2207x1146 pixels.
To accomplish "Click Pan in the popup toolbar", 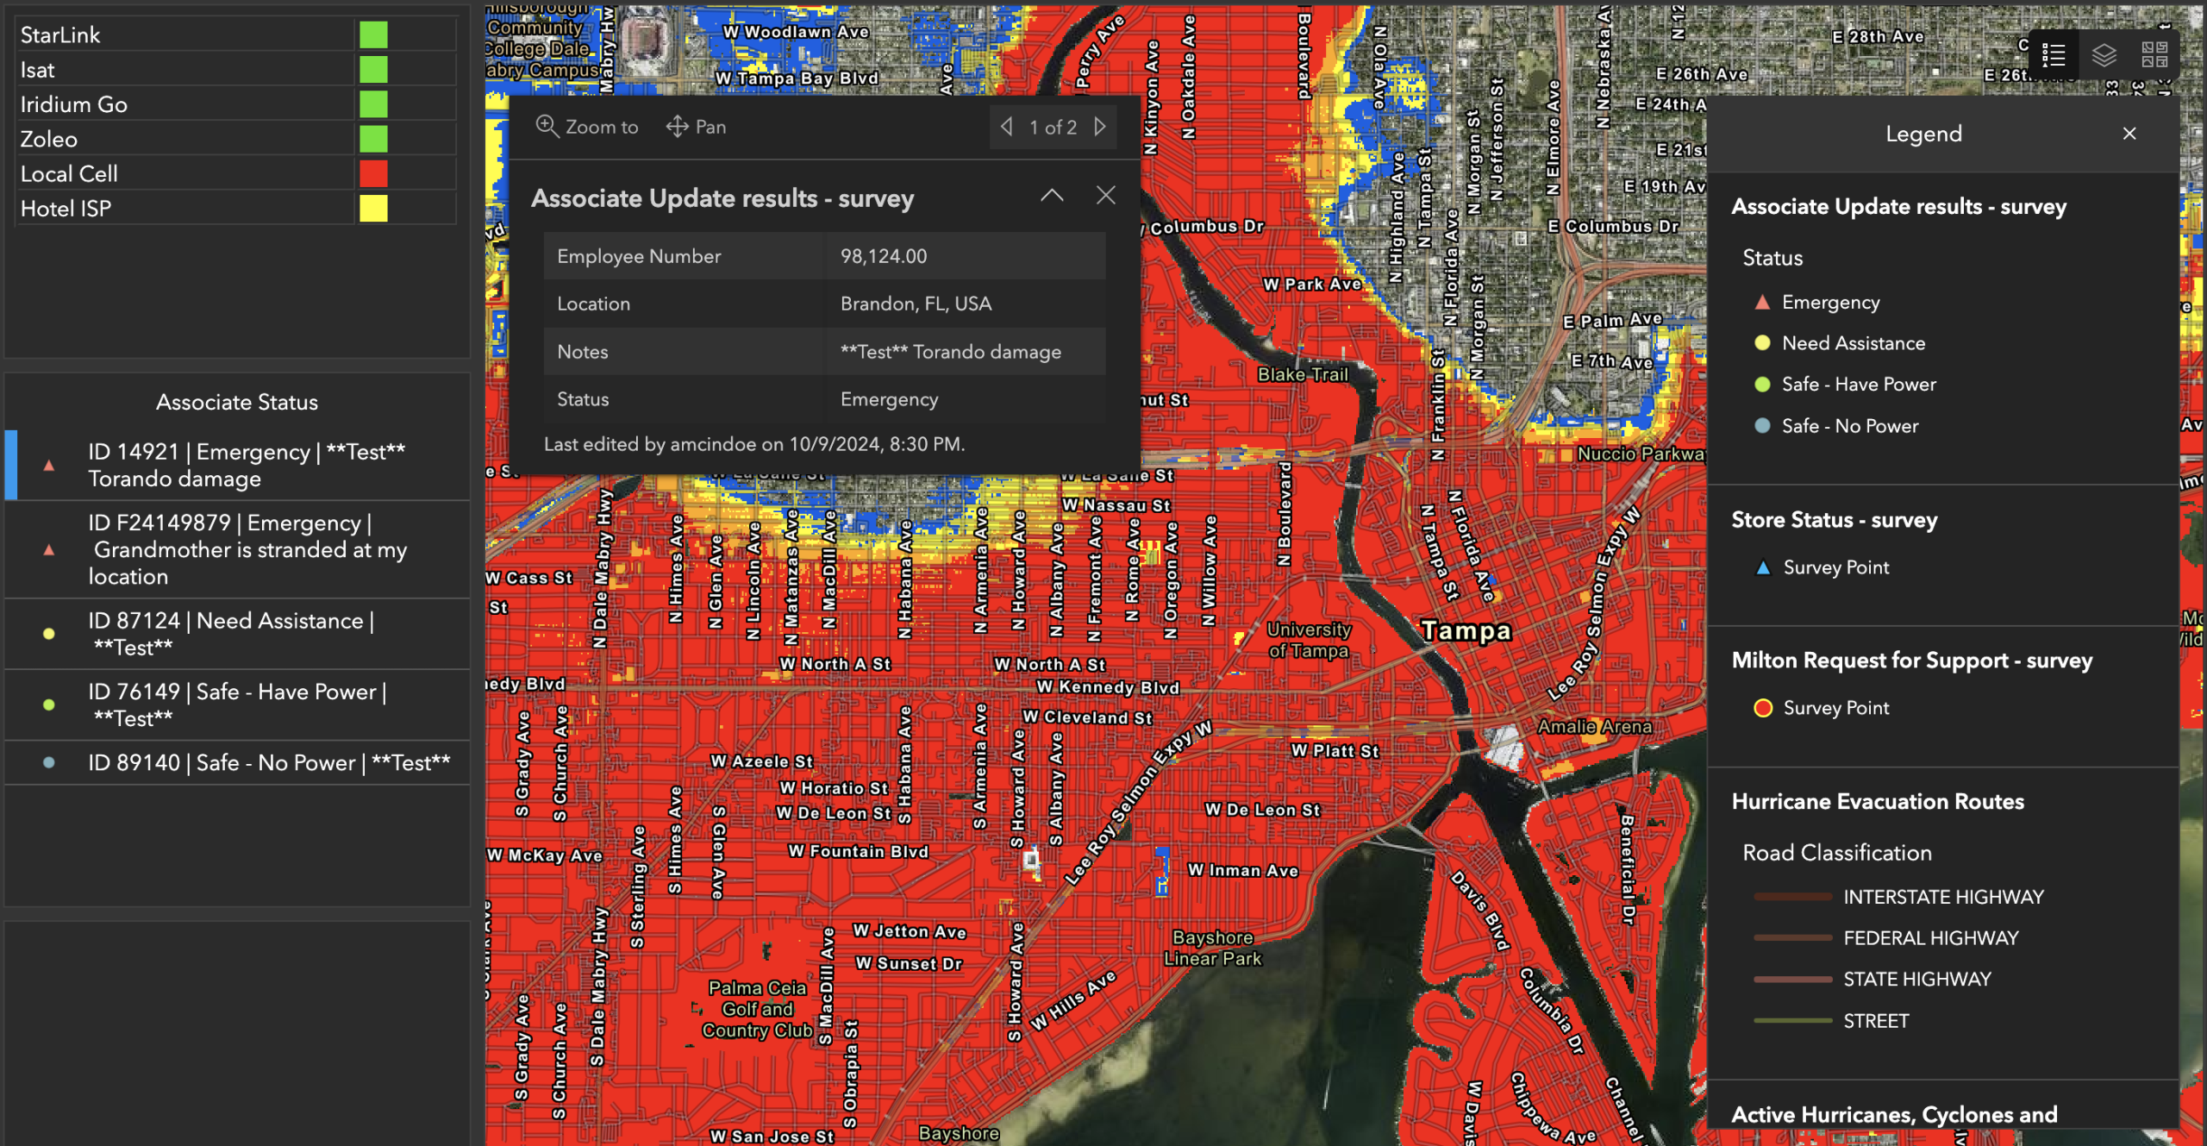I will click(697, 127).
